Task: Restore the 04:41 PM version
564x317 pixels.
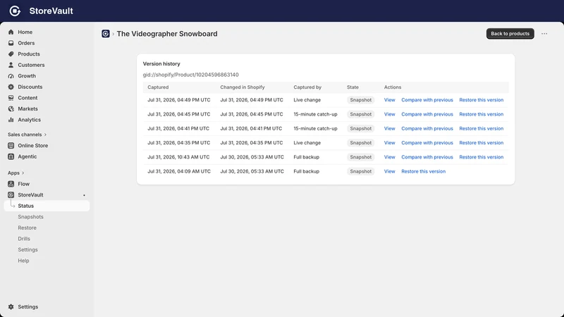Action: click(x=482, y=128)
